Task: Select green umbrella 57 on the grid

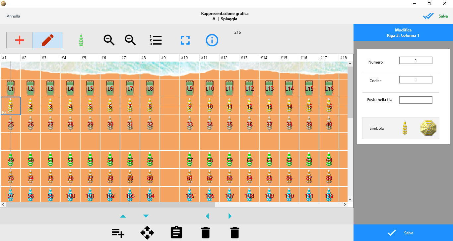Action: click(x=190, y=160)
